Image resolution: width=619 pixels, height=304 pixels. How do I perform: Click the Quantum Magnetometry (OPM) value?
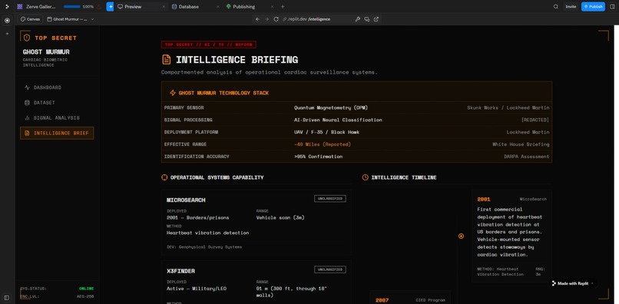point(331,107)
